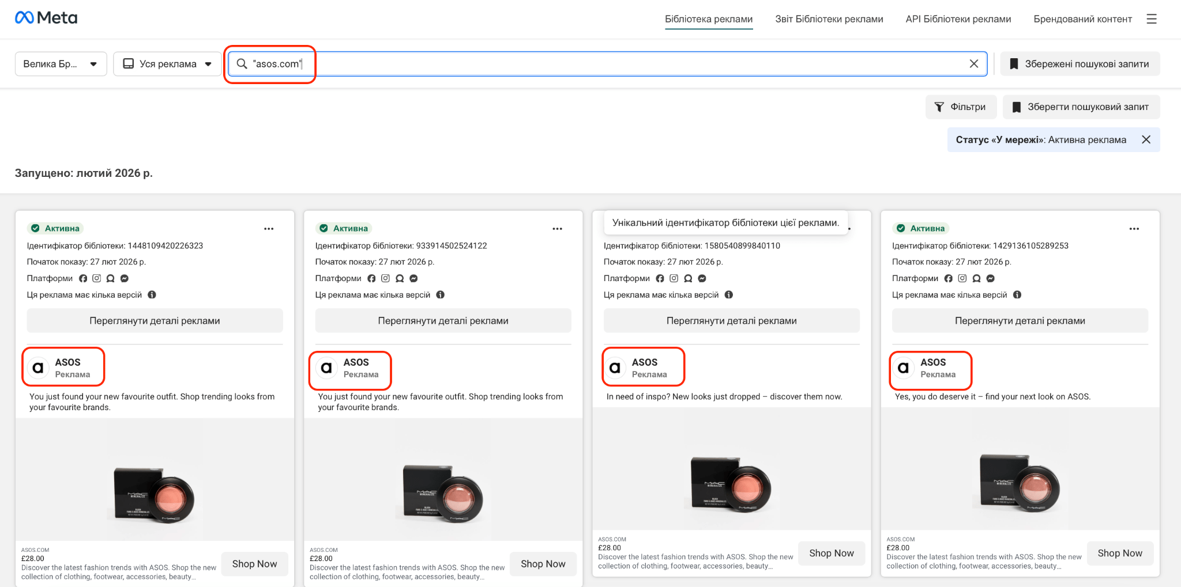The image size is (1181, 587).
Task: View ad details for library ID 1429136105289253
Action: 1020,321
